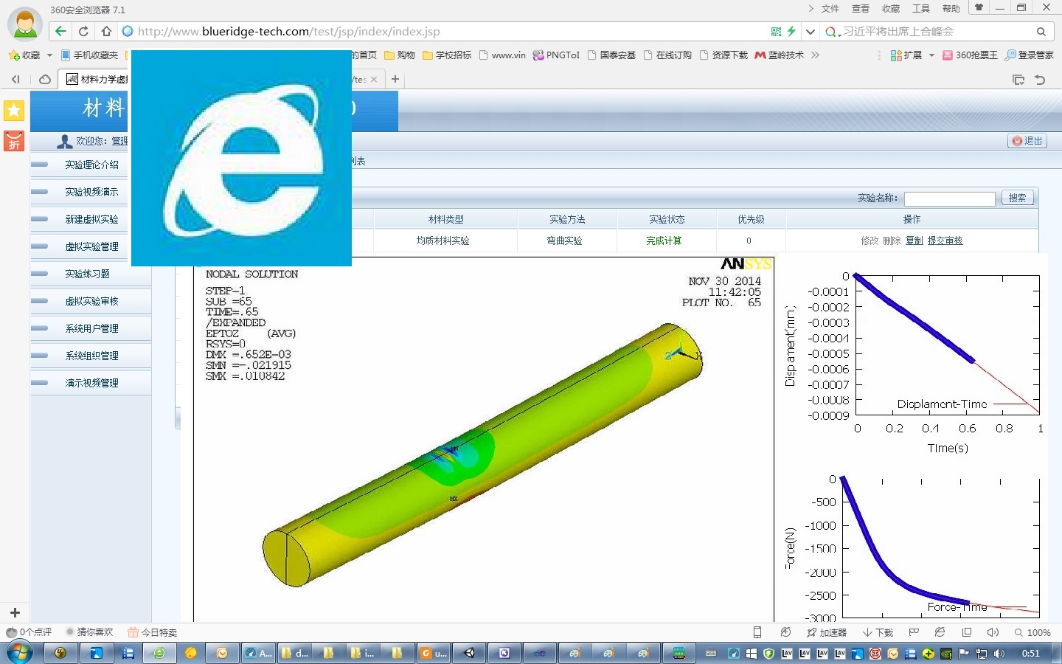Click the 实验名称 text input field
1062x664 pixels.
coord(949,198)
